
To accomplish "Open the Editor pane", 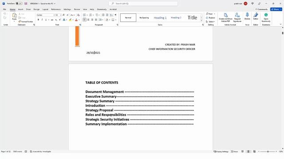I will point(256,16).
